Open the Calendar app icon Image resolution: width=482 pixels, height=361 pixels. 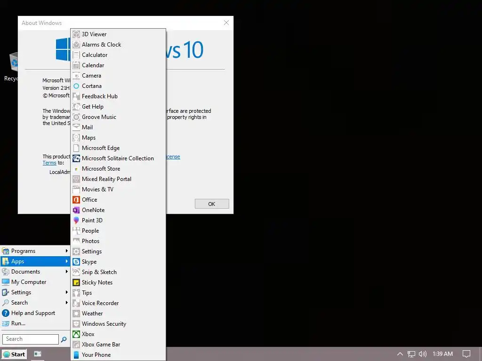click(x=76, y=65)
